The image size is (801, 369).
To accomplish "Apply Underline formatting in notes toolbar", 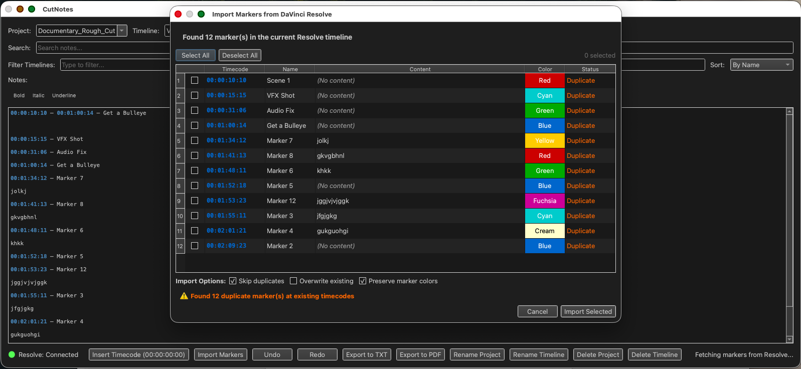I will click(64, 95).
